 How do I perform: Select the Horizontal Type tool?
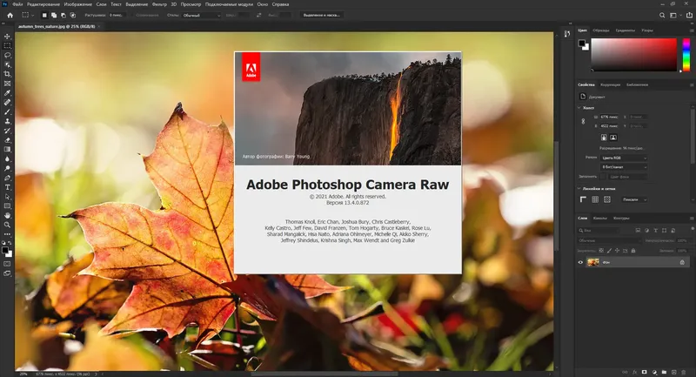pos(7,187)
